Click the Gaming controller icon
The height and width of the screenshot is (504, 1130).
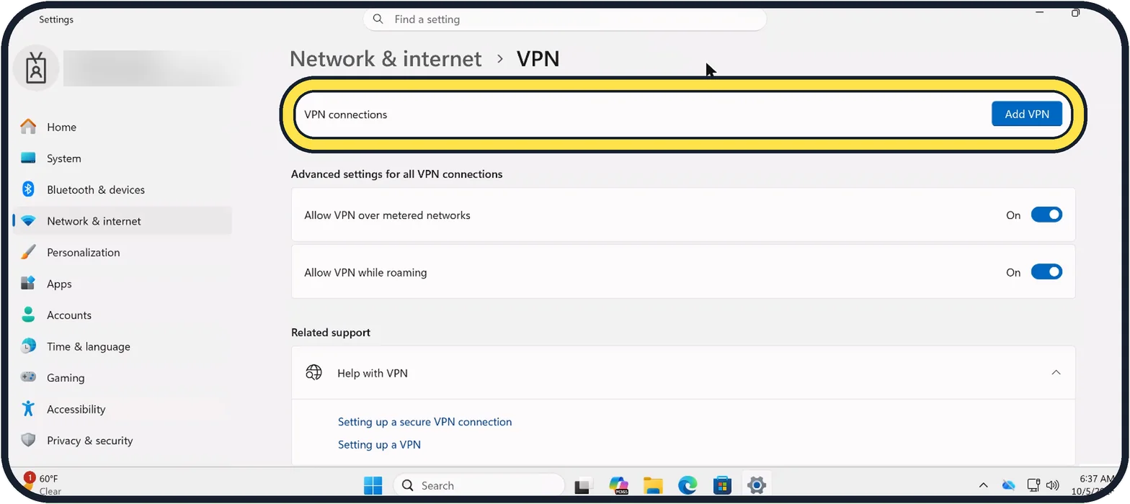(28, 377)
